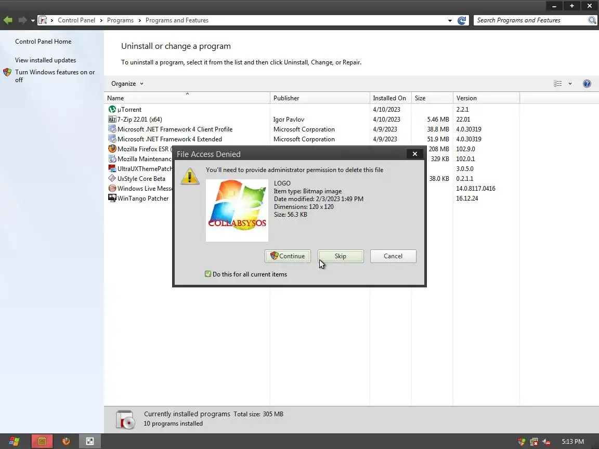Select Programs in breadcrumb
Viewport: 599px width, 449px height.
[120, 20]
